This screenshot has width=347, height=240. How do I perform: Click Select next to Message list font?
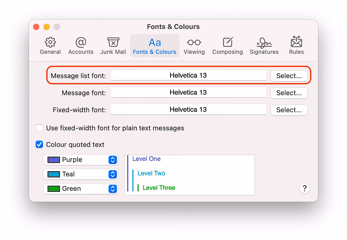pos(289,76)
